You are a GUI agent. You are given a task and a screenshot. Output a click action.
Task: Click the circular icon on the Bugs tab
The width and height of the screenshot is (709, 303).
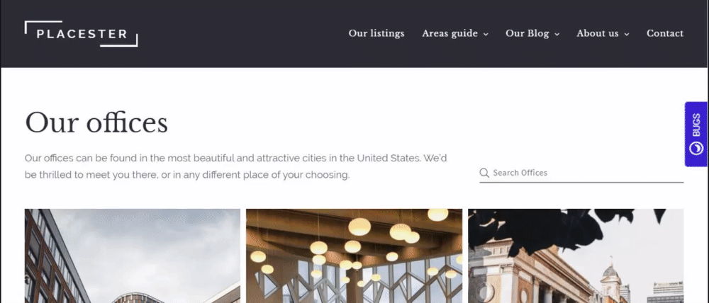(696, 148)
